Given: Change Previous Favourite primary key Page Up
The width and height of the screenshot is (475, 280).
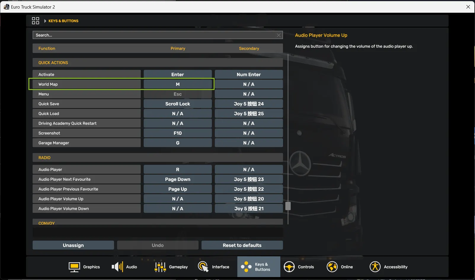Looking at the screenshot, I should coord(178,189).
